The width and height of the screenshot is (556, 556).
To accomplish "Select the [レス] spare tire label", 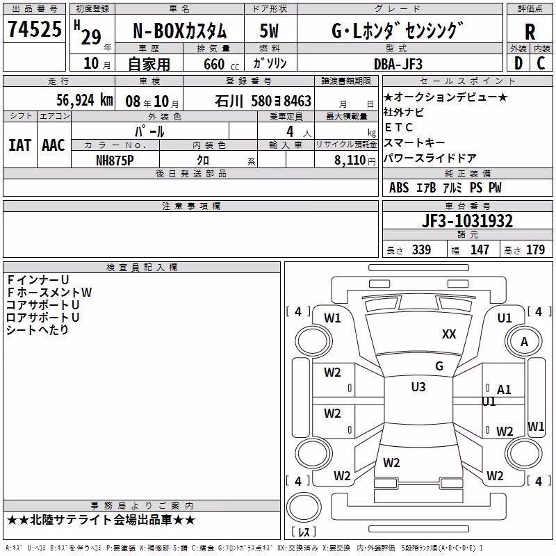I will (304, 532).
